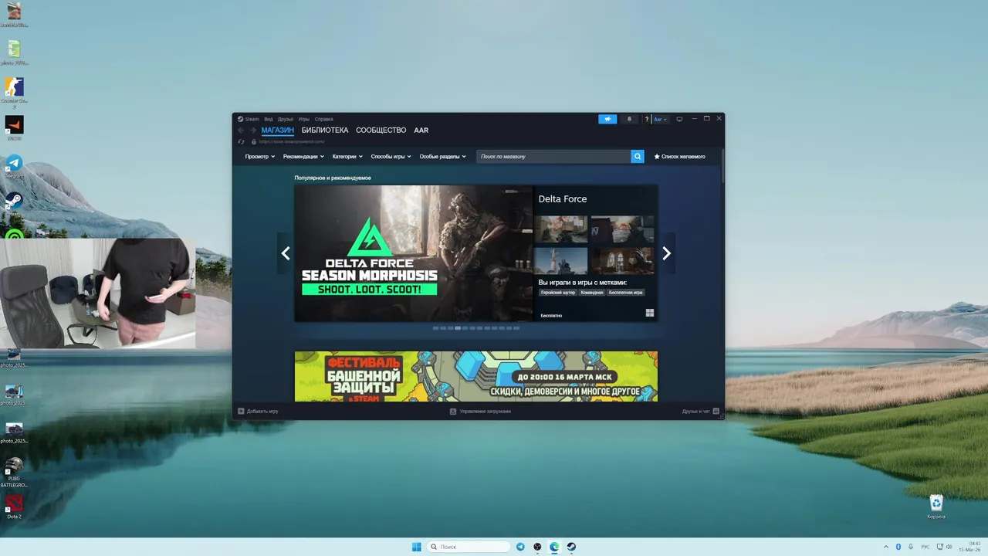The height and width of the screenshot is (556, 988).
Task: Click the Бесплатно price label
Action: (x=551, y=315)
